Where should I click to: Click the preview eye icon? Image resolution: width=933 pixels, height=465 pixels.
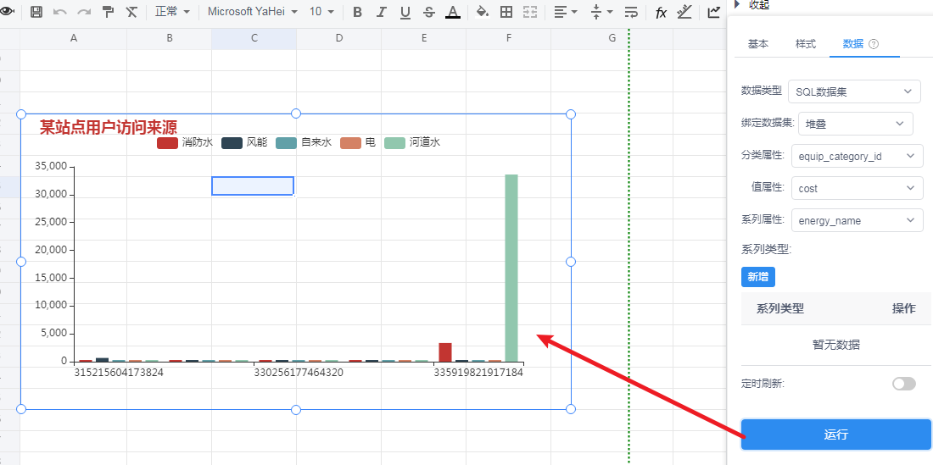pos(6,12)
